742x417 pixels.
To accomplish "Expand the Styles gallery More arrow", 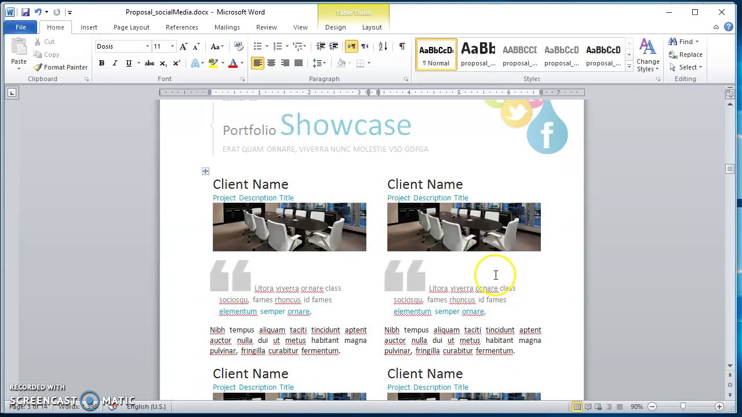I will point(629,67).
